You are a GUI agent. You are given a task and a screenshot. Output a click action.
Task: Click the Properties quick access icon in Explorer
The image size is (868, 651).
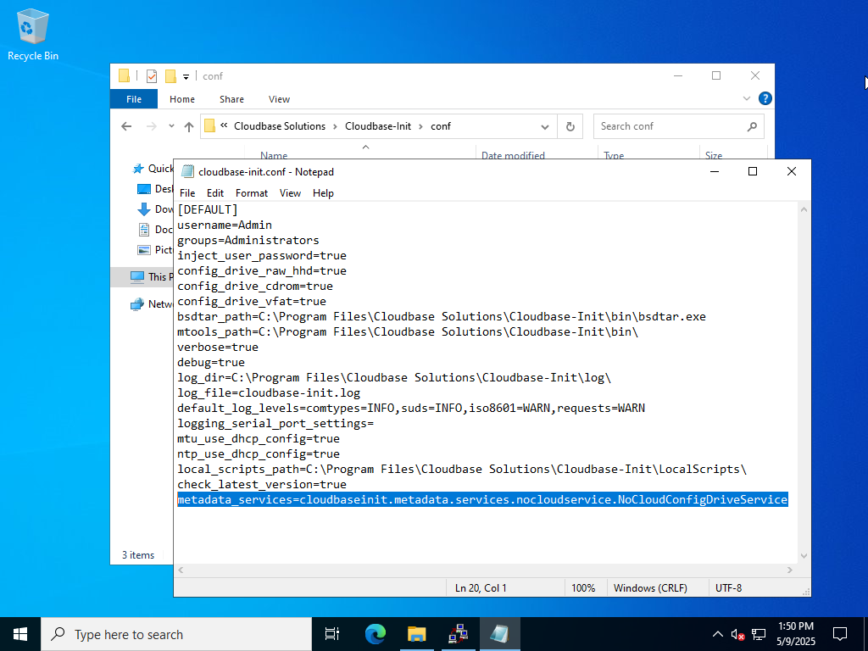coord(152,76)
